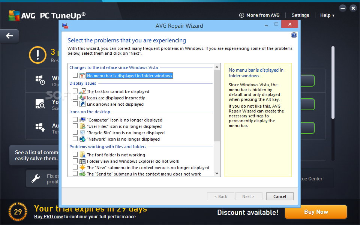Click the problem list scrollbar thumb

pos(217,106)
